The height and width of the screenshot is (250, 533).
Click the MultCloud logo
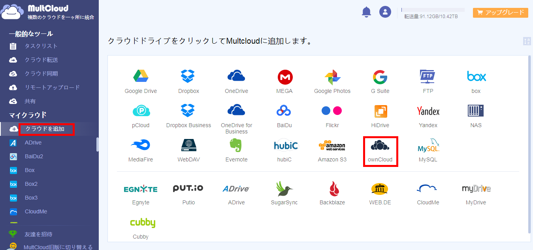click(47, 12)
